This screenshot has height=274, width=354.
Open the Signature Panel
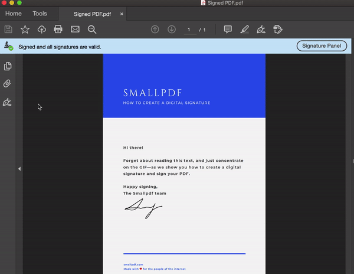(x=322, y=46)
